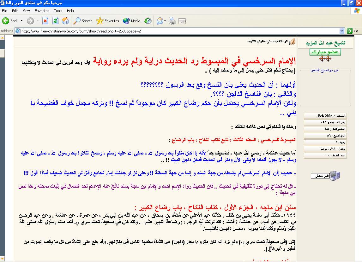Print the page with printer icon
The image size is (362, 262).
[x=172, y=21]
